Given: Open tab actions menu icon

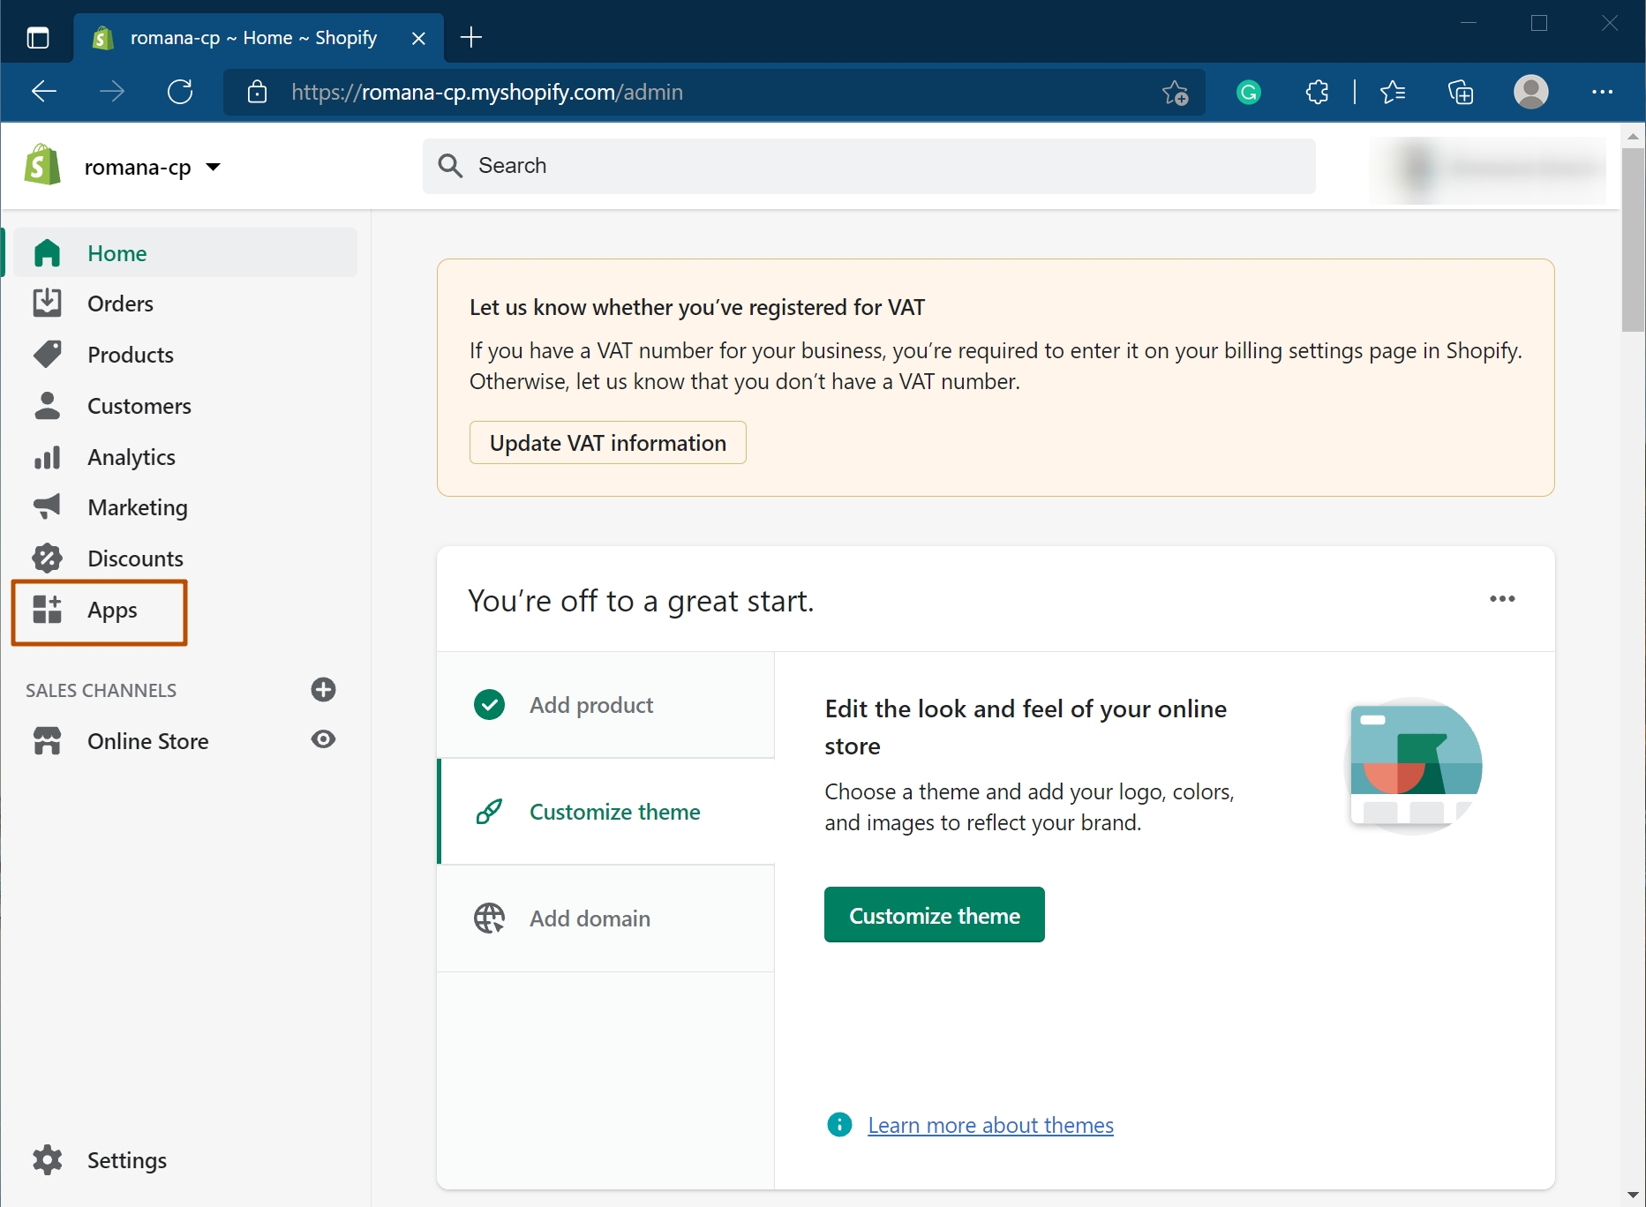Looking at the screenshot, I should [x=38, y=38].
